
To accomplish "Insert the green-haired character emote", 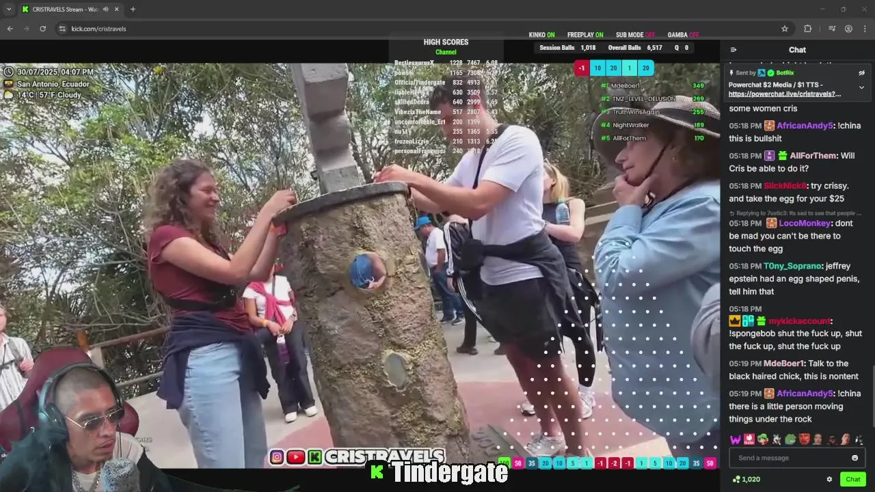I will tap(763, 439).
